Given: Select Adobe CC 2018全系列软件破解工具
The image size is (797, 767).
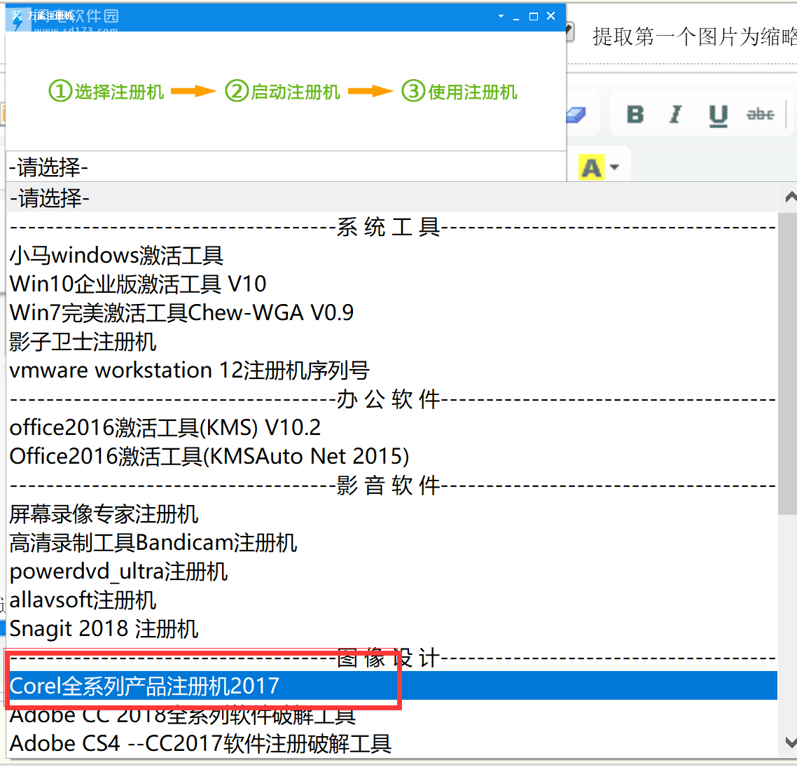Looking at the screenshot, I should (x=392, y=714).
